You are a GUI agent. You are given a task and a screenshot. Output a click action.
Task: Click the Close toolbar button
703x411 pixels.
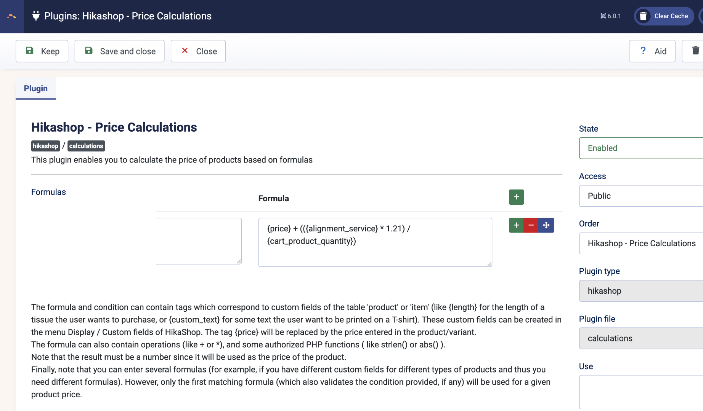[198, 51]
